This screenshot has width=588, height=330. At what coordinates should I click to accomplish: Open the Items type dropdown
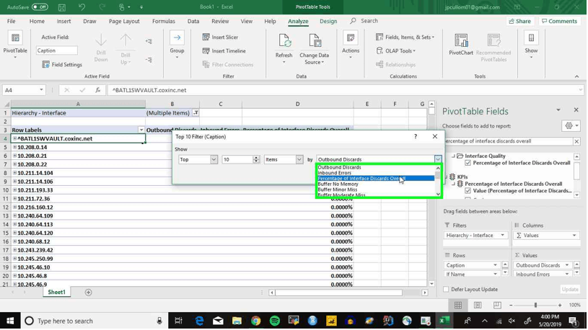point(299,159)
